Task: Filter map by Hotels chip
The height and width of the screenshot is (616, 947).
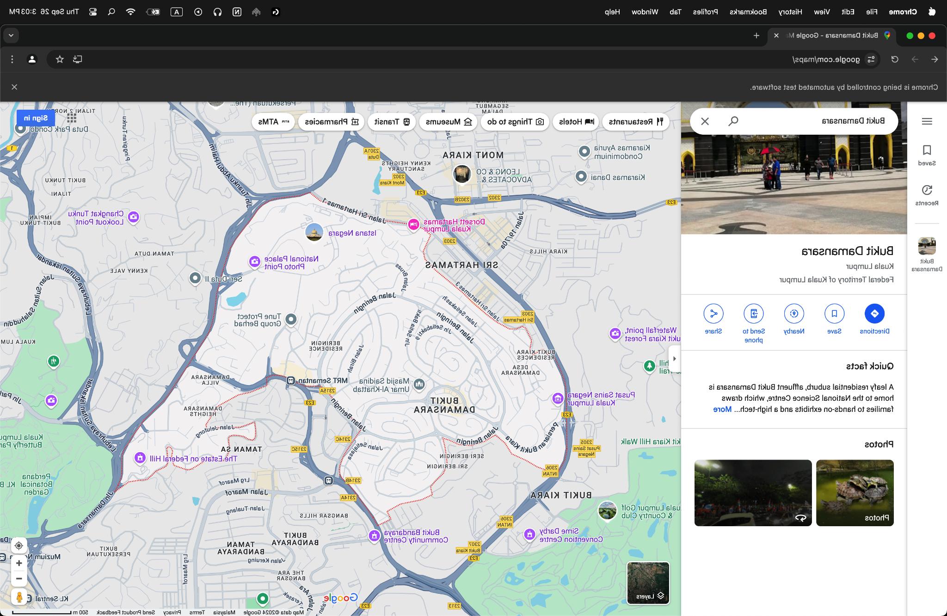Action: pos(576,122)
